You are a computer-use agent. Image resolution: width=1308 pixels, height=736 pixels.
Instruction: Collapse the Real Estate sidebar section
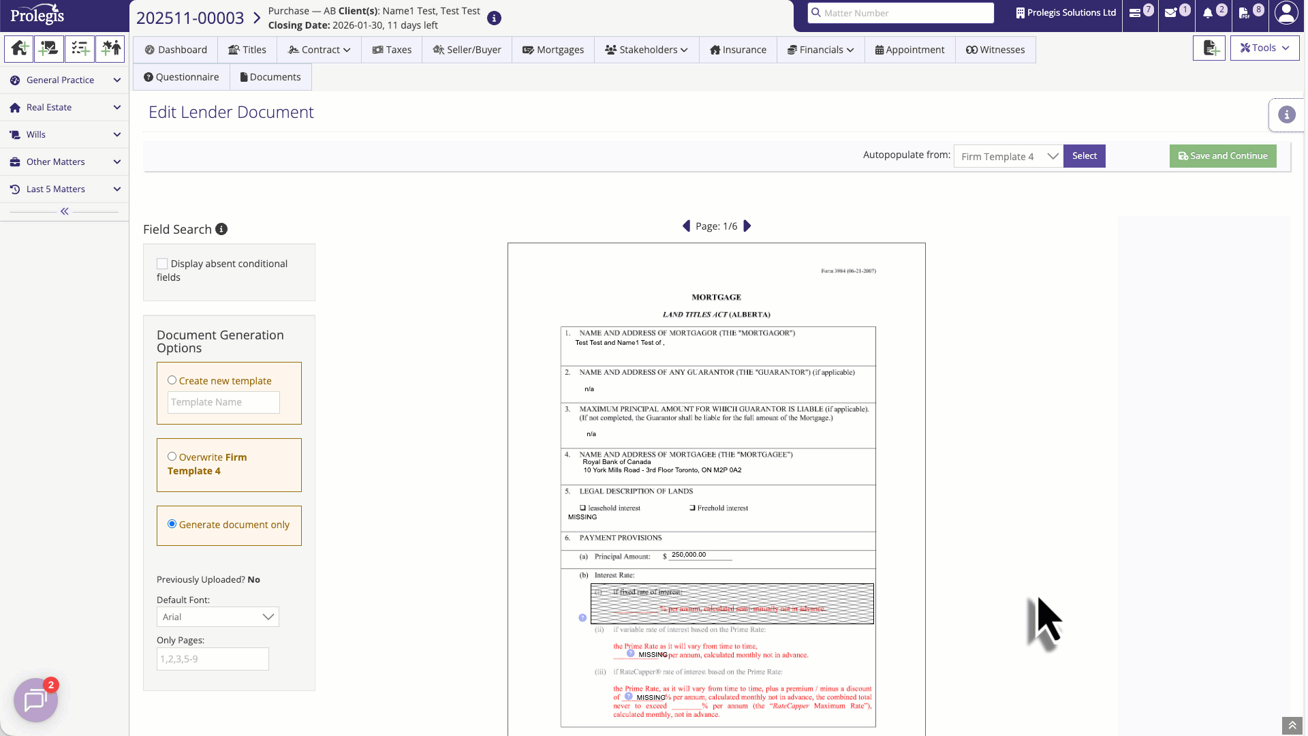pos(116,107)
